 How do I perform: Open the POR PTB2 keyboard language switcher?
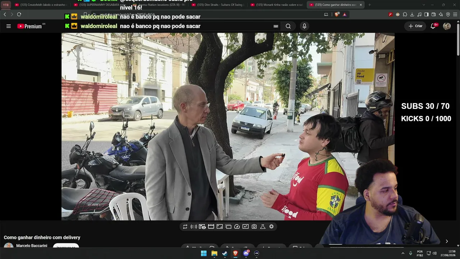(x=420, y=253)
